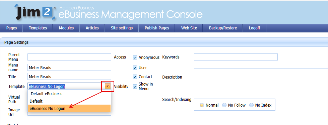Image resolution: width=328 pixels, height=125 pixels.
Task: Click the Template label
Action: (x=16, y=86)
